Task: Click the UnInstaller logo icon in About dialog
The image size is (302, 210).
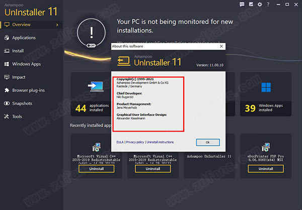Action: 124,61
